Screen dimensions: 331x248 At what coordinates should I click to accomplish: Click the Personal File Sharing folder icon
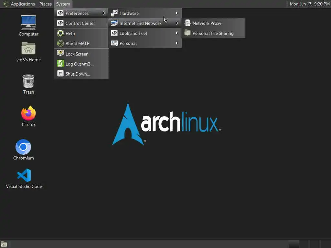tap(187, 33)
